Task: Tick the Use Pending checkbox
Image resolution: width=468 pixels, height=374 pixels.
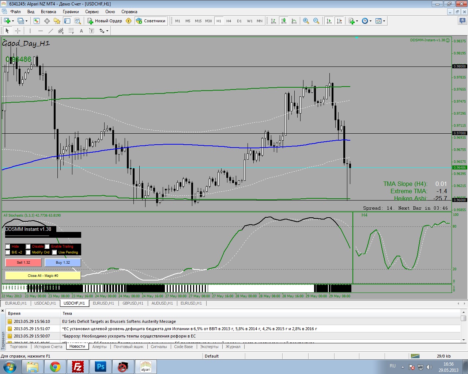Action: pos(54,252)
